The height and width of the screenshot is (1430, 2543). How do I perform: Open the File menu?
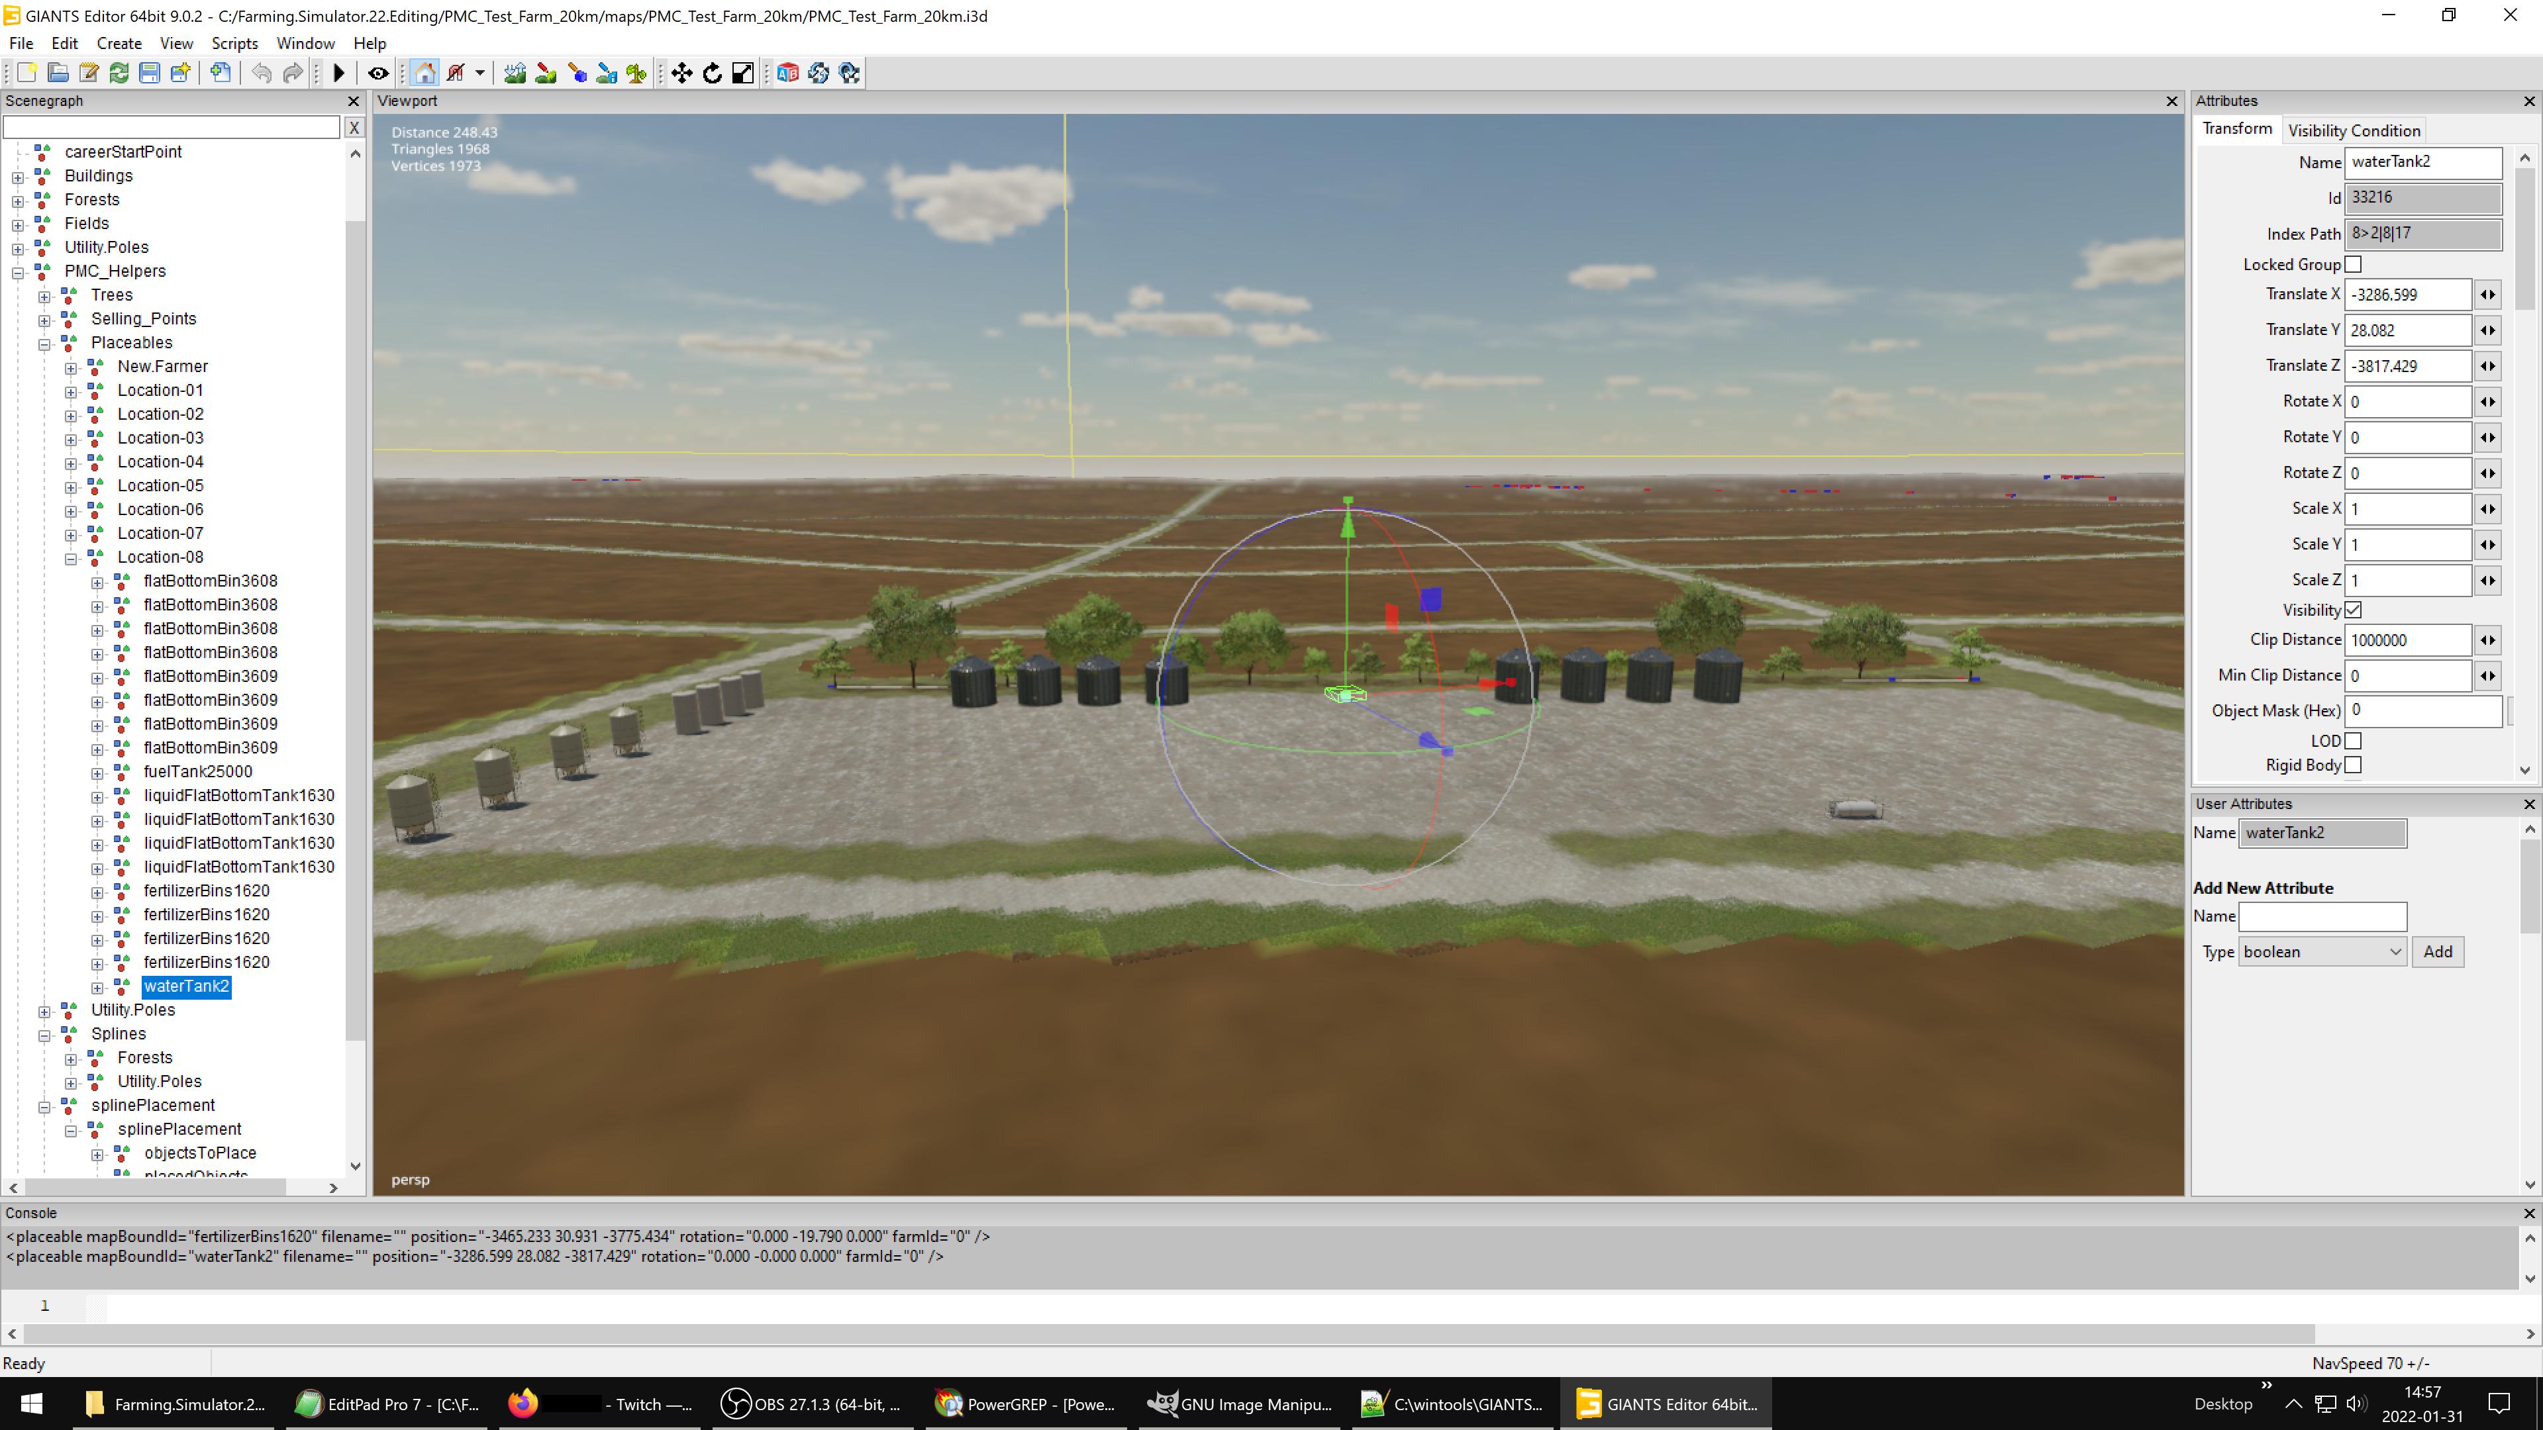point(21,44)
